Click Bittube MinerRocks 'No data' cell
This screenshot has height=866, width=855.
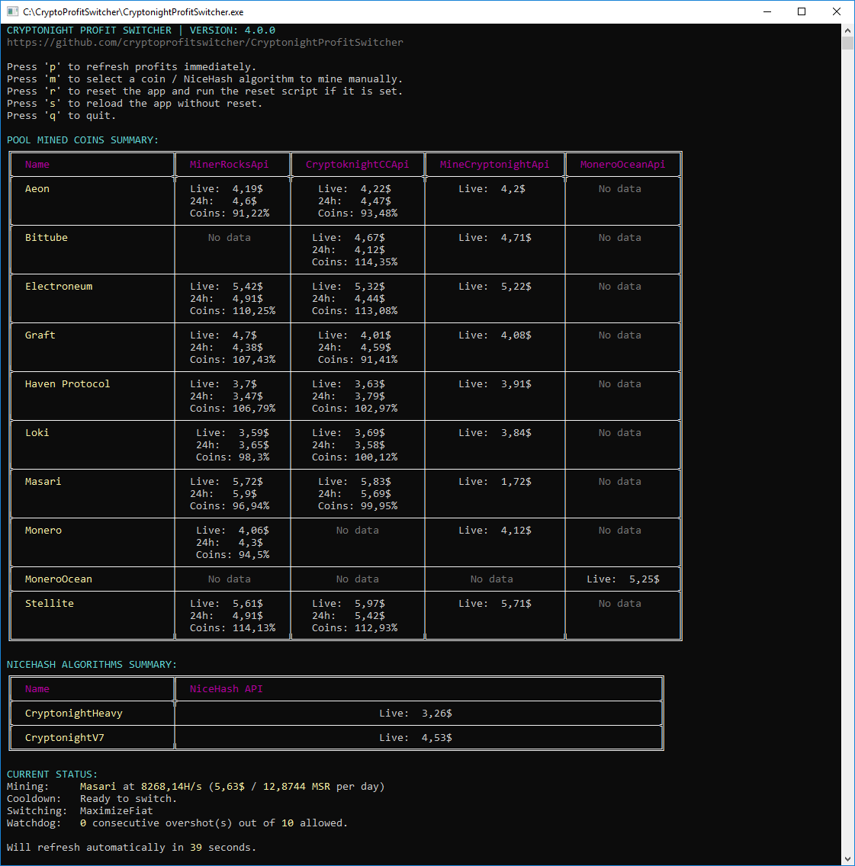(x=230, y=237)
